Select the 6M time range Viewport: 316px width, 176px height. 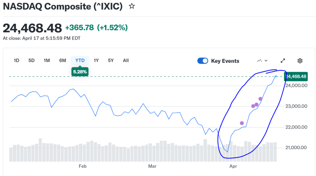[x=63, y=61]
